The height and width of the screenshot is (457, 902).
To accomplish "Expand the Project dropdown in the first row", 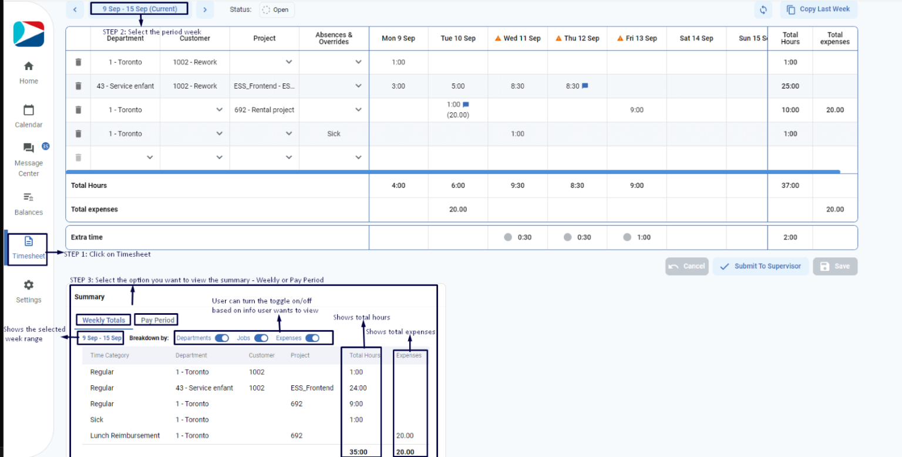I will tap(288, 62).
